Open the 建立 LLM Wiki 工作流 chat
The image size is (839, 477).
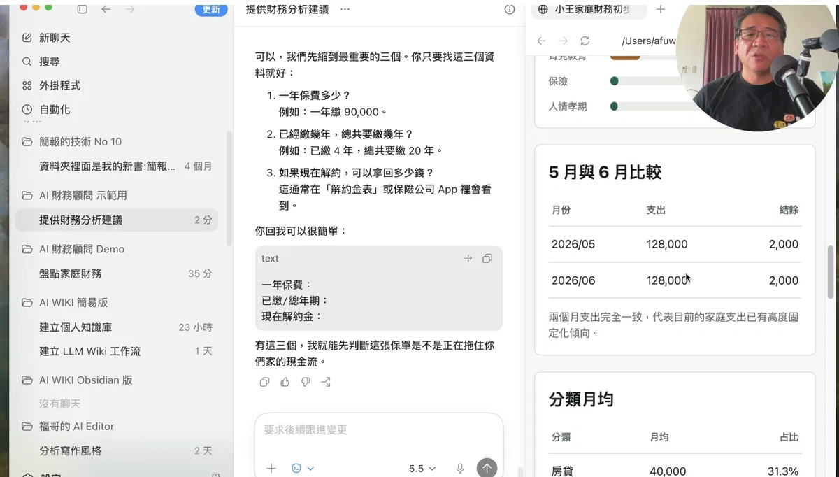coord(117,351)
